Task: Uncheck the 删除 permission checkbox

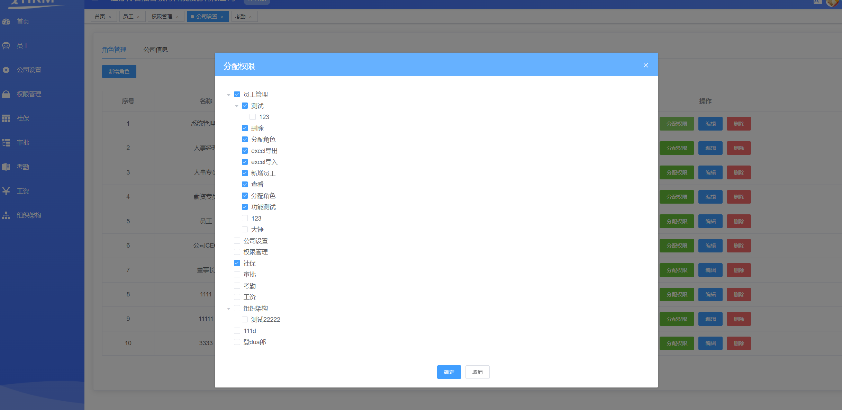Action: (245, 128)
